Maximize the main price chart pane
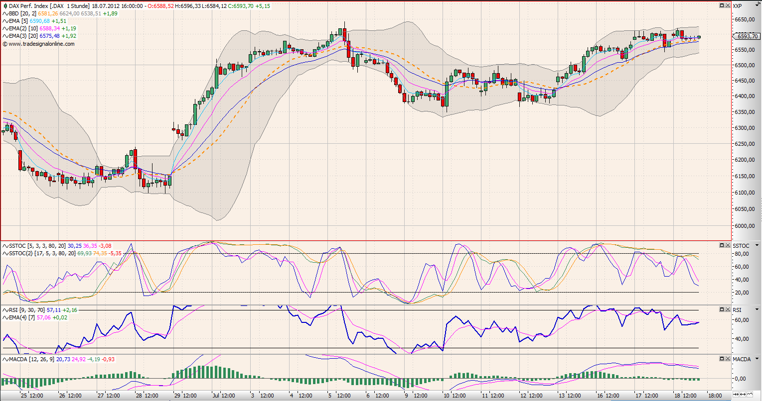The width and height of the screenshot is (762, 401). click(721, 5)
